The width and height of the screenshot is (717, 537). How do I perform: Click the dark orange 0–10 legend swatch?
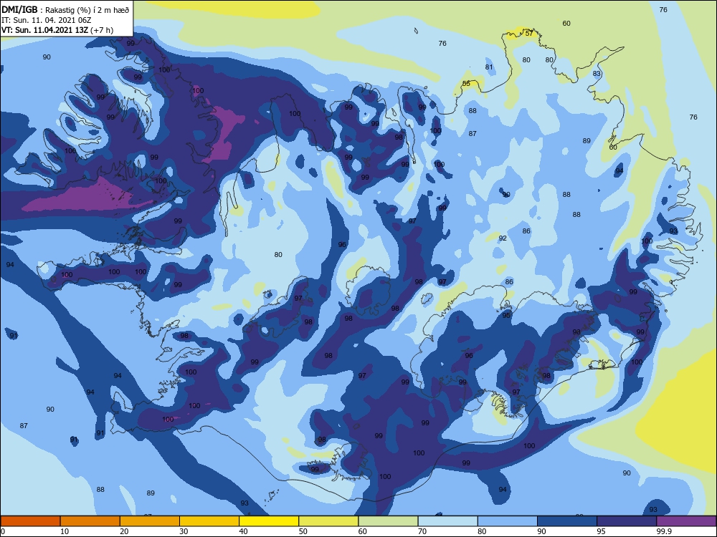click(30, 521)
